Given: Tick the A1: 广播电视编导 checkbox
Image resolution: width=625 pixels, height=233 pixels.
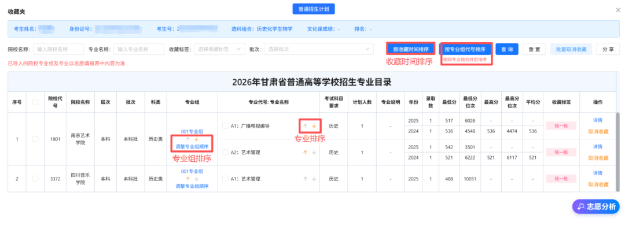Looking at the screenshot, I should [x=225, y=126].
